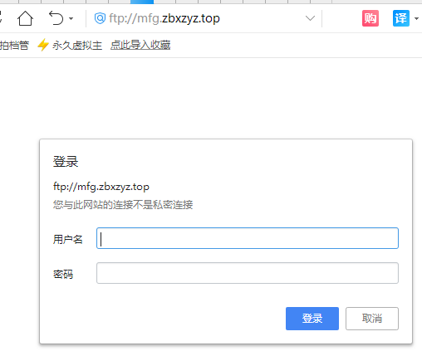
Task: Focus the 用户名 username field
Action: (248, 238)
